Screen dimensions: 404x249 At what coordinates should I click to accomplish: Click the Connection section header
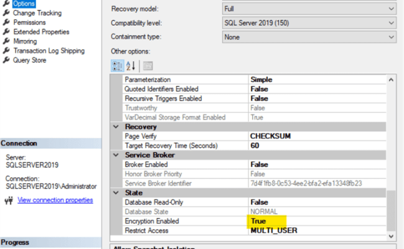click(x=51, y=143)
